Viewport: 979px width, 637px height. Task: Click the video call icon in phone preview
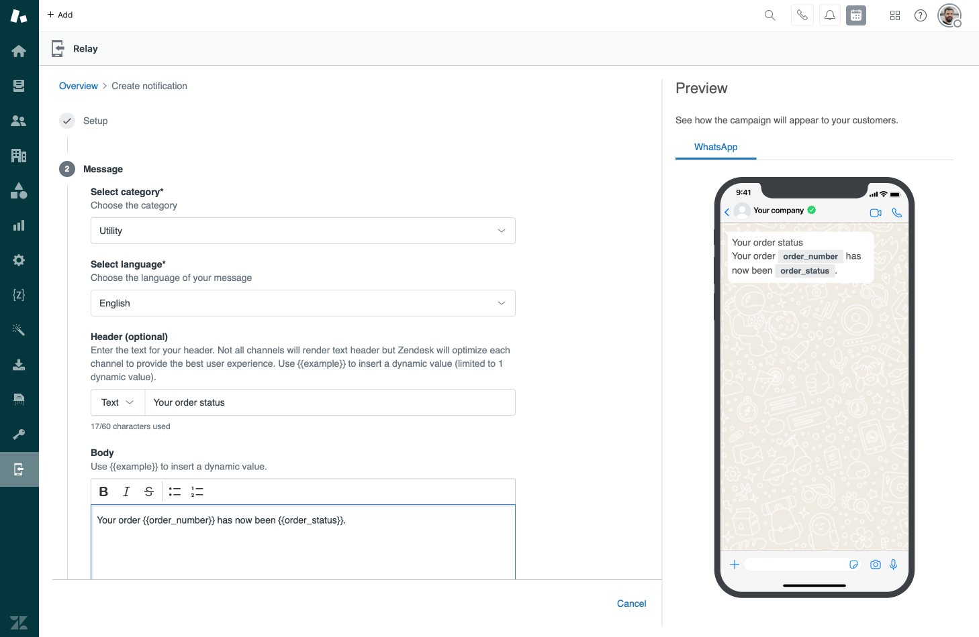(876, 213)
